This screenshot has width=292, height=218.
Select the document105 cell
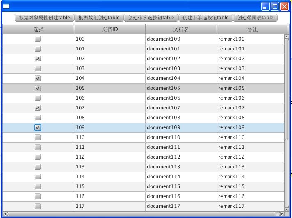click(x=181, y=88)
